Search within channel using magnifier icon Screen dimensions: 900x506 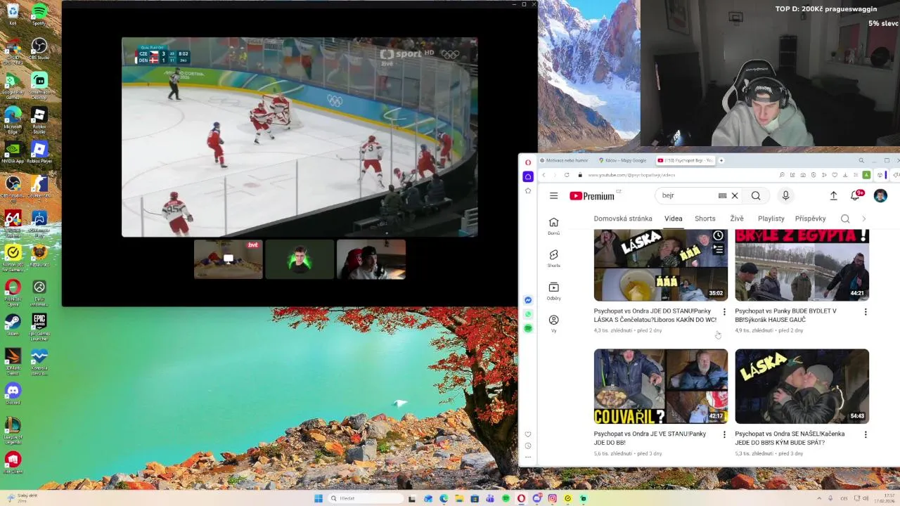pos(845,219)
